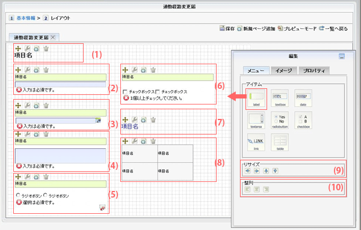Click the large 項目名 heading of item (1)

23,55
